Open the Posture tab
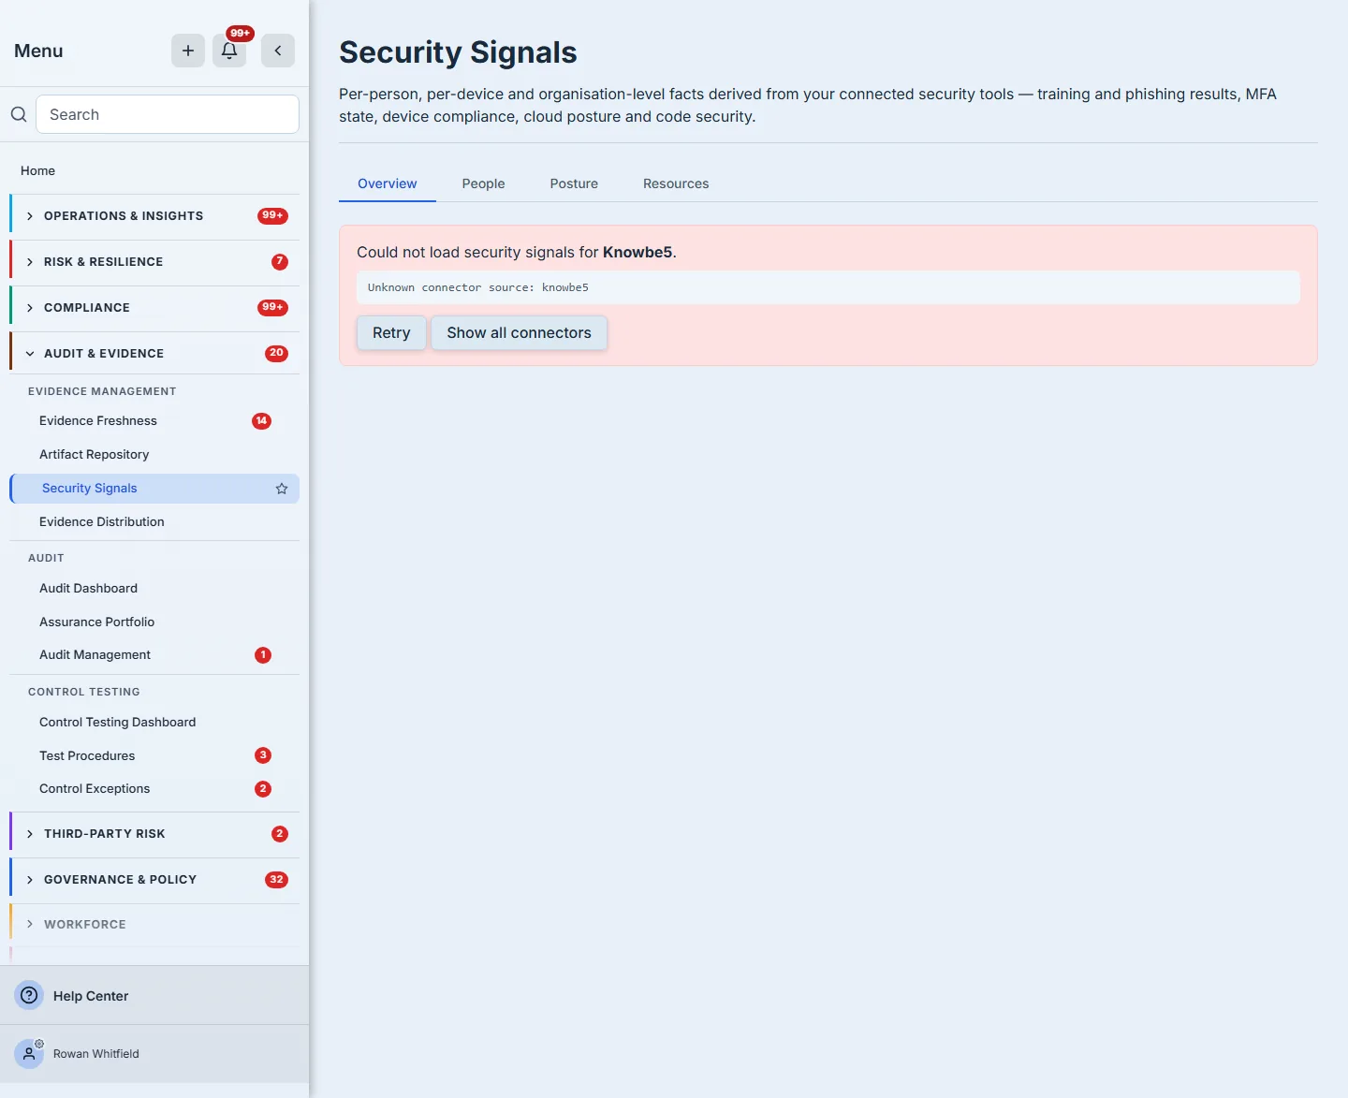Viewport: 1348px width, 1098px height. tap(574, 183)
